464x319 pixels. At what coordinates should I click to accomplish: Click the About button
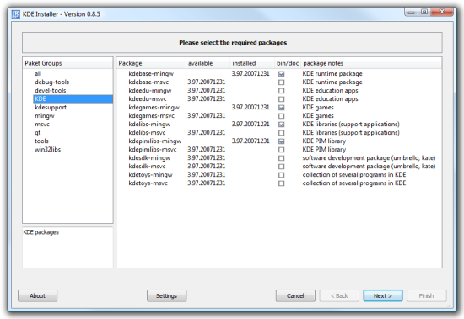[38, 295]
